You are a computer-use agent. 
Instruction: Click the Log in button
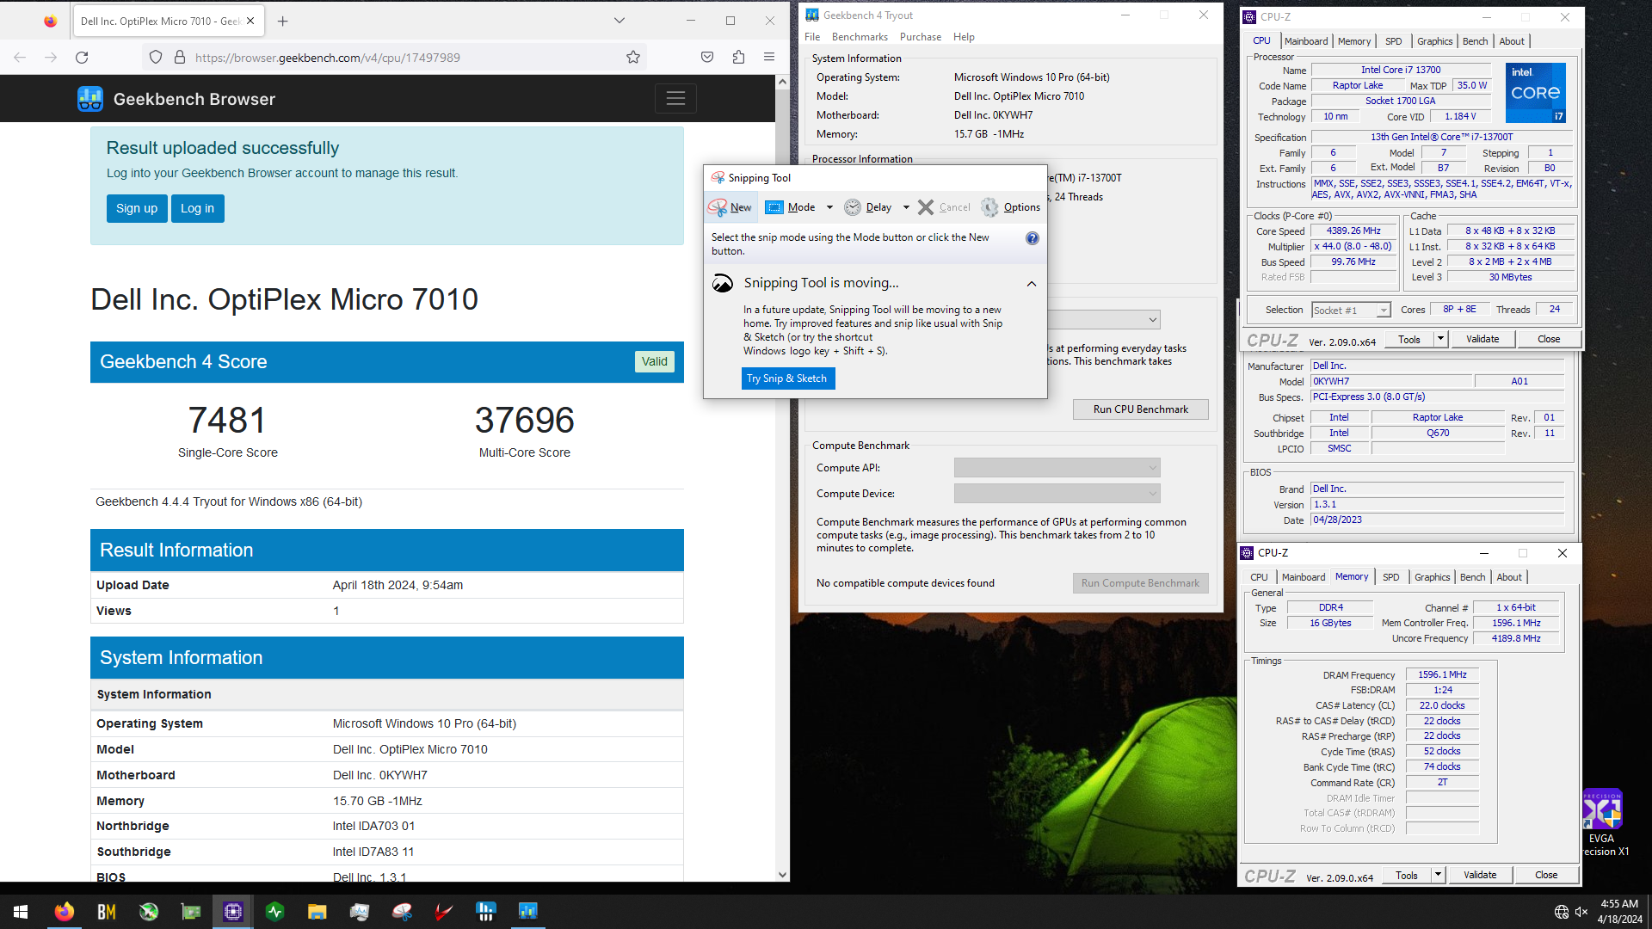pyautogui.click(x=197, y=208)
